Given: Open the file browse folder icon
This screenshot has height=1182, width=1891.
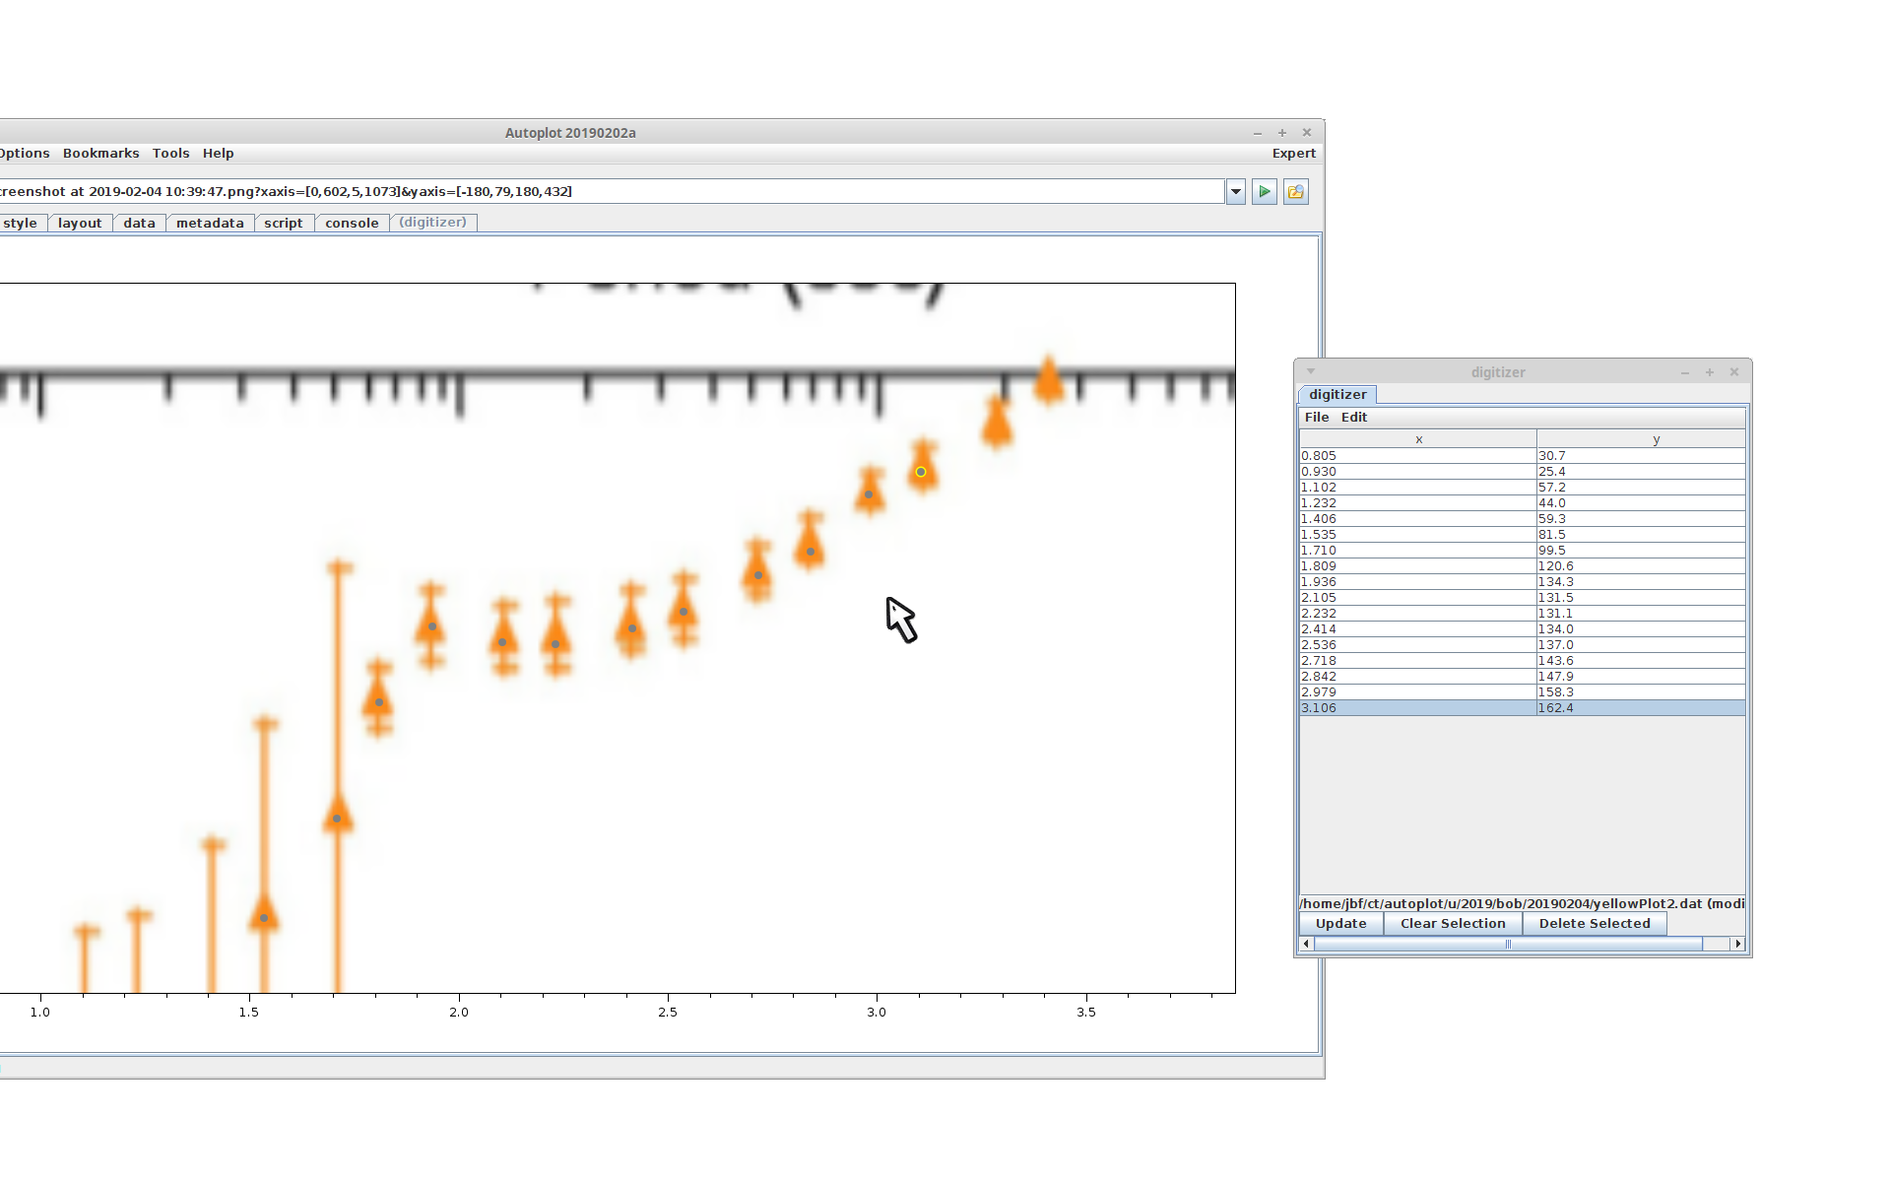Looking at the screenshot, I should click(1296, 192).
